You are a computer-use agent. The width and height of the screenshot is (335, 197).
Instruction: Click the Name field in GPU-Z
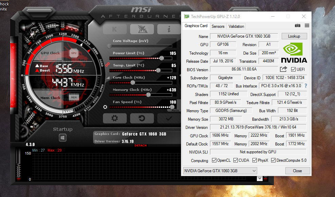click(x=244, y=36)
